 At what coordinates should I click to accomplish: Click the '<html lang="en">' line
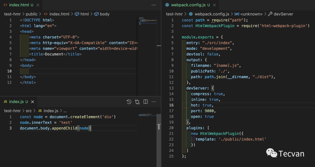coord(38,26)
